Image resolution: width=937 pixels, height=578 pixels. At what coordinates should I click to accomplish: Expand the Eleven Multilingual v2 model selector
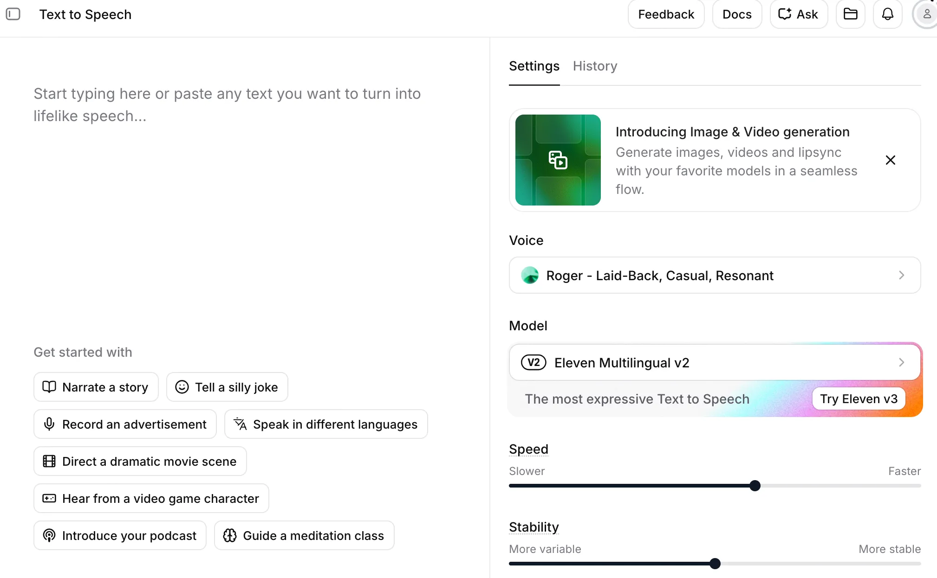pos(715,362)
